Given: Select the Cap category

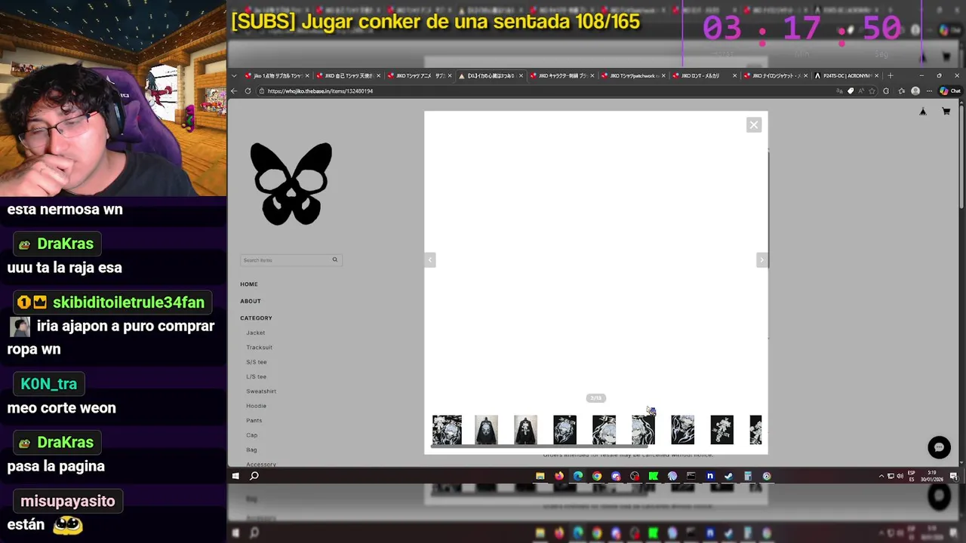Looking at the screenshot, I should [x=251, y=435].
